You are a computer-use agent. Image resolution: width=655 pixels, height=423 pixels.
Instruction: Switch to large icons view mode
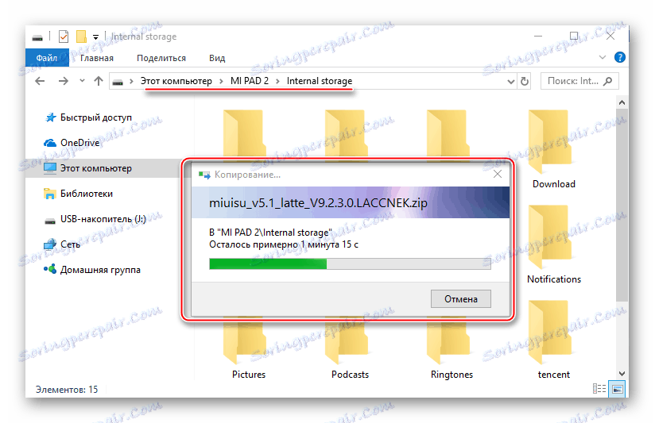(618, 389)
